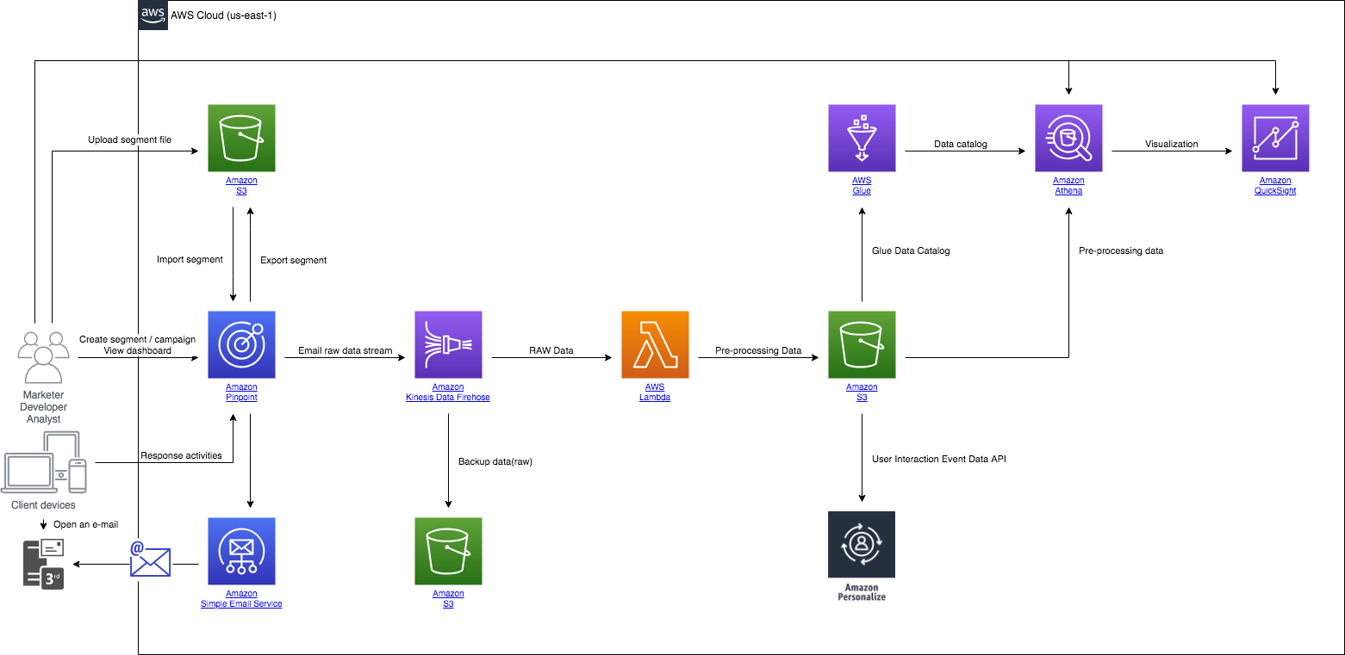Click the AWS Glue icon
The image size is (1345, 655).
coord(862,138)
